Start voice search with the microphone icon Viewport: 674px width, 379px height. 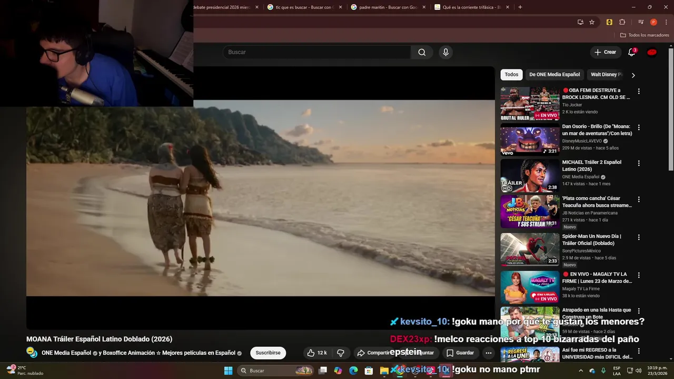[x=445, y=52]
